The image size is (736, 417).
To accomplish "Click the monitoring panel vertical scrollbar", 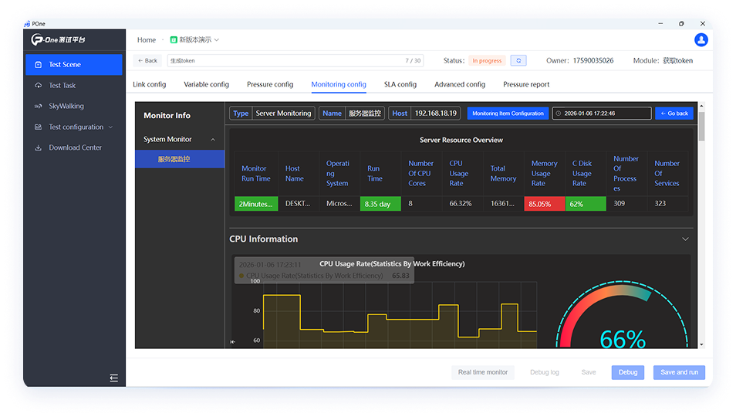I will tap(701, 127).
